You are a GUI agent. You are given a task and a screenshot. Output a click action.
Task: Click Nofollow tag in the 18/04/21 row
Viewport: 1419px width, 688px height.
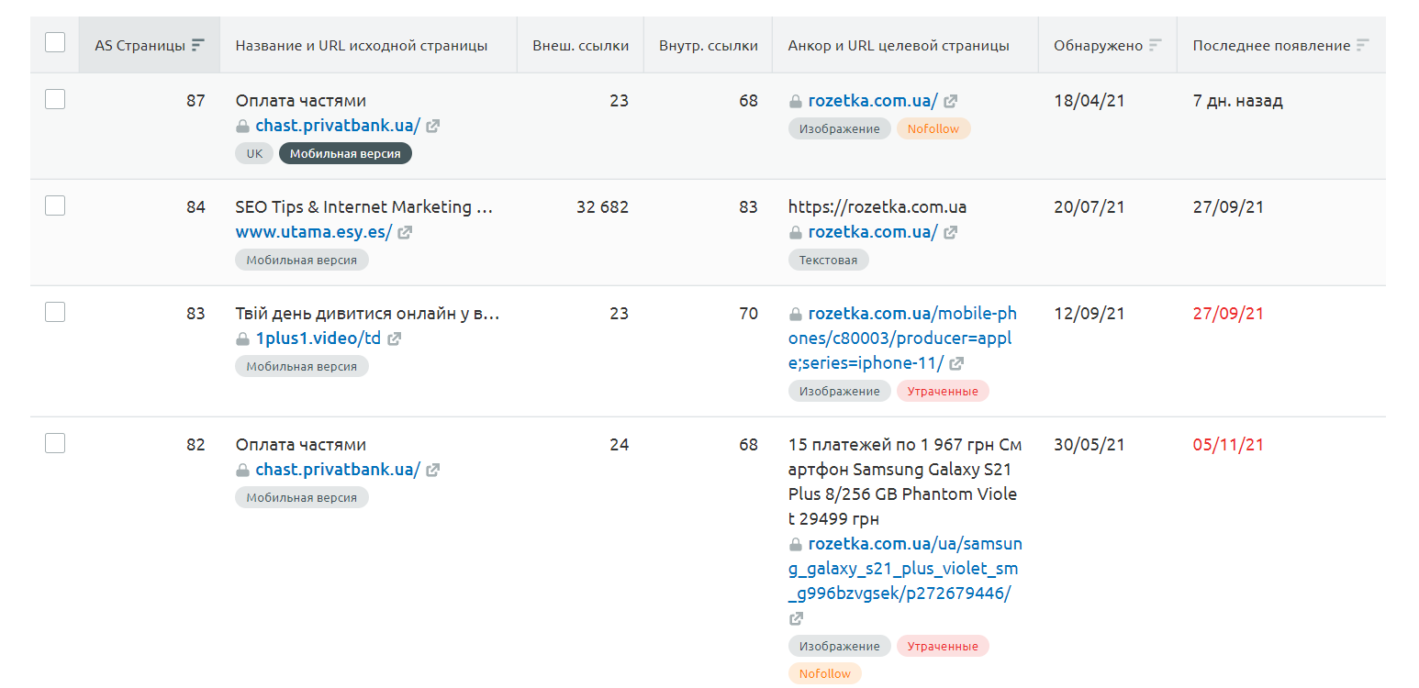[933, 128]
